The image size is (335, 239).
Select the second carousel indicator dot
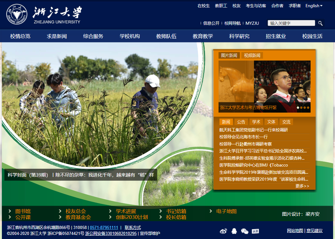[x=301, y=108]
